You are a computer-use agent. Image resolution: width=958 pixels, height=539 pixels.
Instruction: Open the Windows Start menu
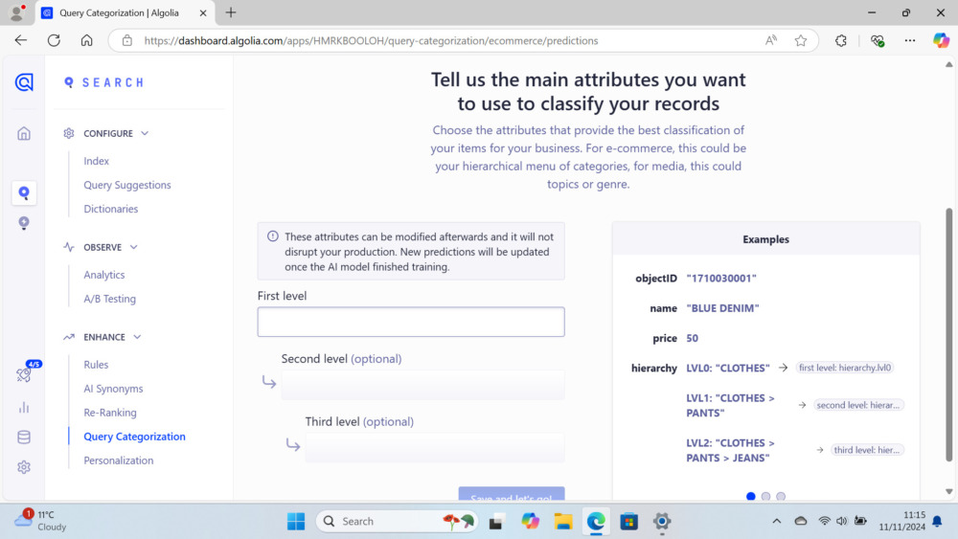(296, 522)
